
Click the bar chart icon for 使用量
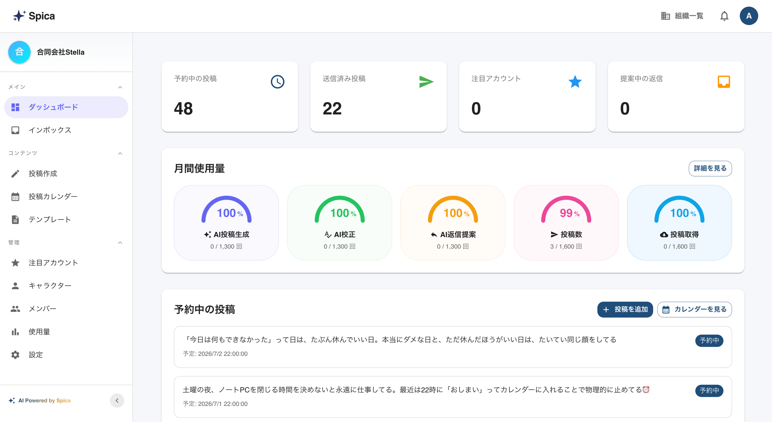[x=15, y=331]
